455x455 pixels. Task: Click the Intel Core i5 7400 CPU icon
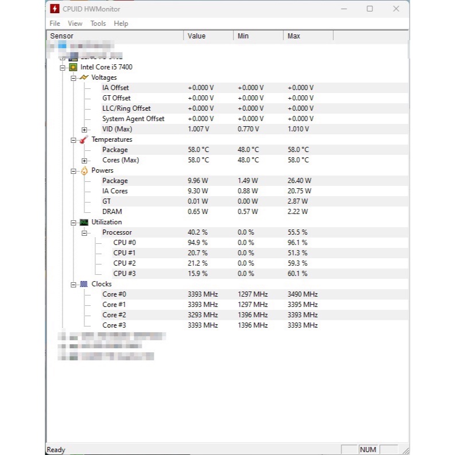click(x=73, y=67)
